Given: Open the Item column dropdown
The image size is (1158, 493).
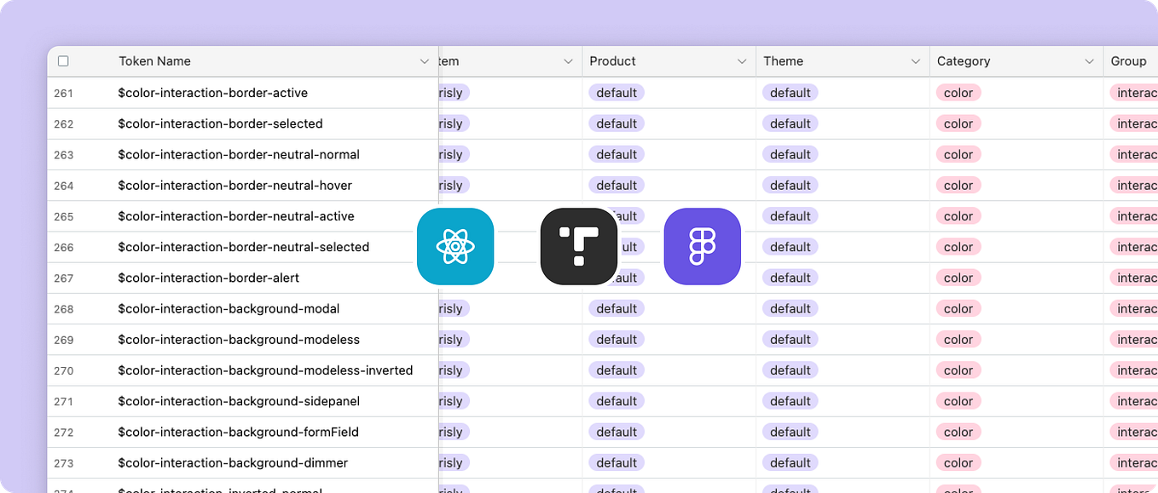Looking at the screenshot, I should [569, 60].
